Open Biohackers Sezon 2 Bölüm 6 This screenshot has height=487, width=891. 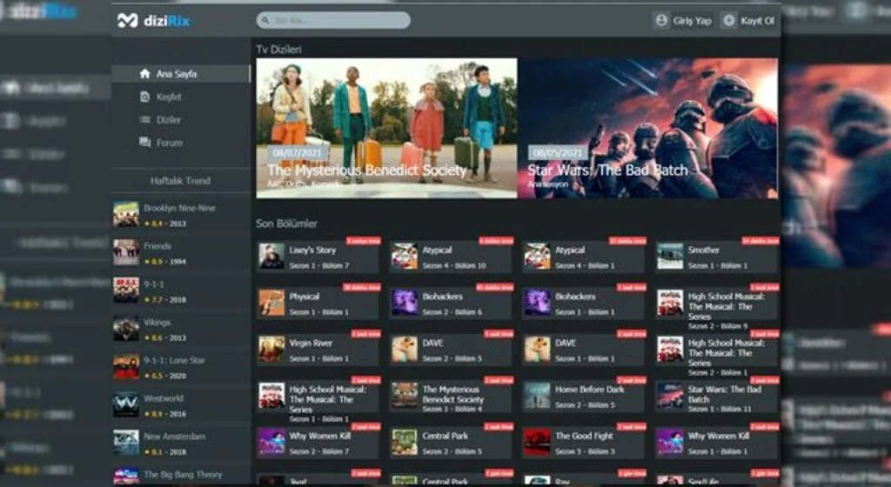click(x=452, y=304)
